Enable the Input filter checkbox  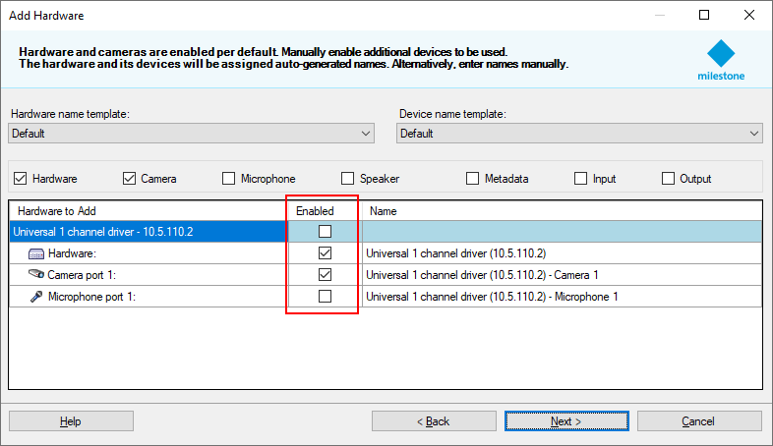coord(581,178)
